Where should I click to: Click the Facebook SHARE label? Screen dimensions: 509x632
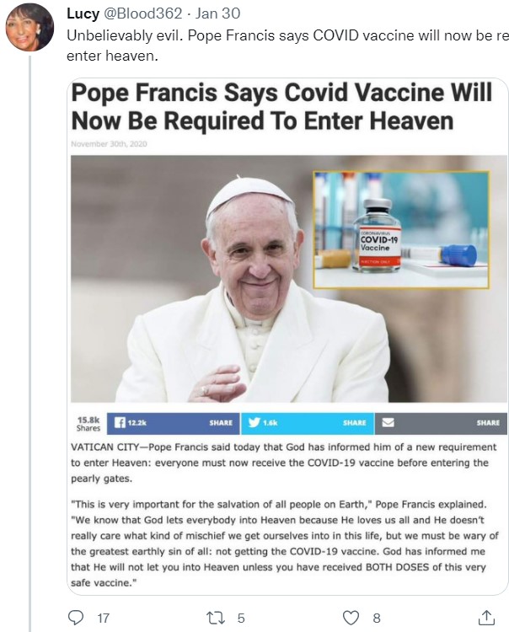point(221,423)
